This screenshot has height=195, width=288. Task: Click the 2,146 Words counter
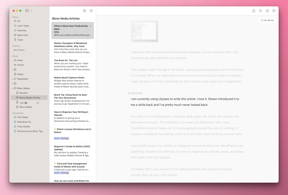[x=267, y=20]
